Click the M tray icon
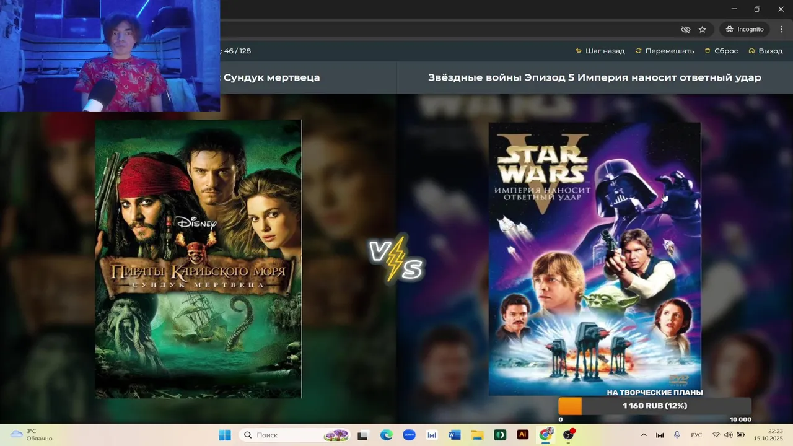The image size is (793, 446). (x=660, y=435)
